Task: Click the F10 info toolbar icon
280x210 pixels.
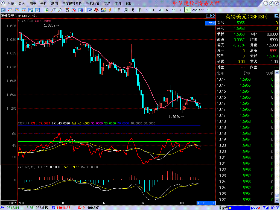Action: [37, 10]
